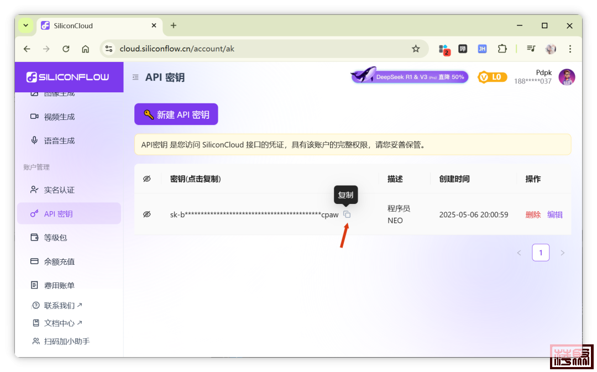Click the username Pdpk

(x=544, y=72)
